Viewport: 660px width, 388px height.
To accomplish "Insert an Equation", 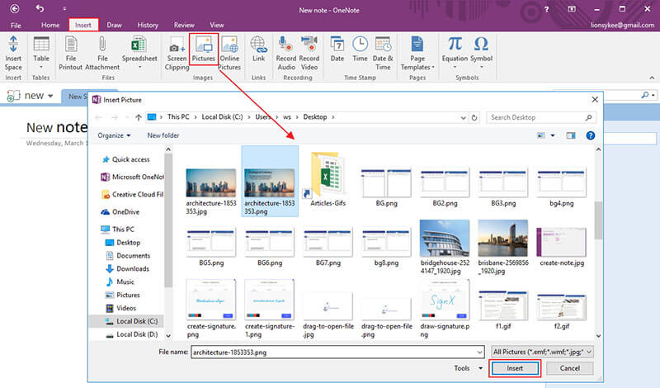I will [x=455, y=53].
